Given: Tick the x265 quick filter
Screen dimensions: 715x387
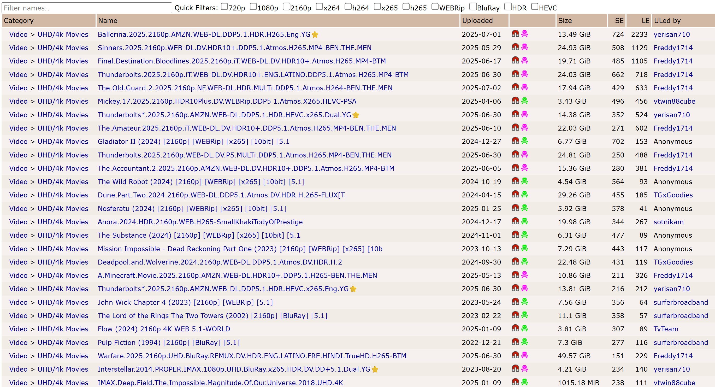Looking at the screenshot, I should tap(377, 7).
